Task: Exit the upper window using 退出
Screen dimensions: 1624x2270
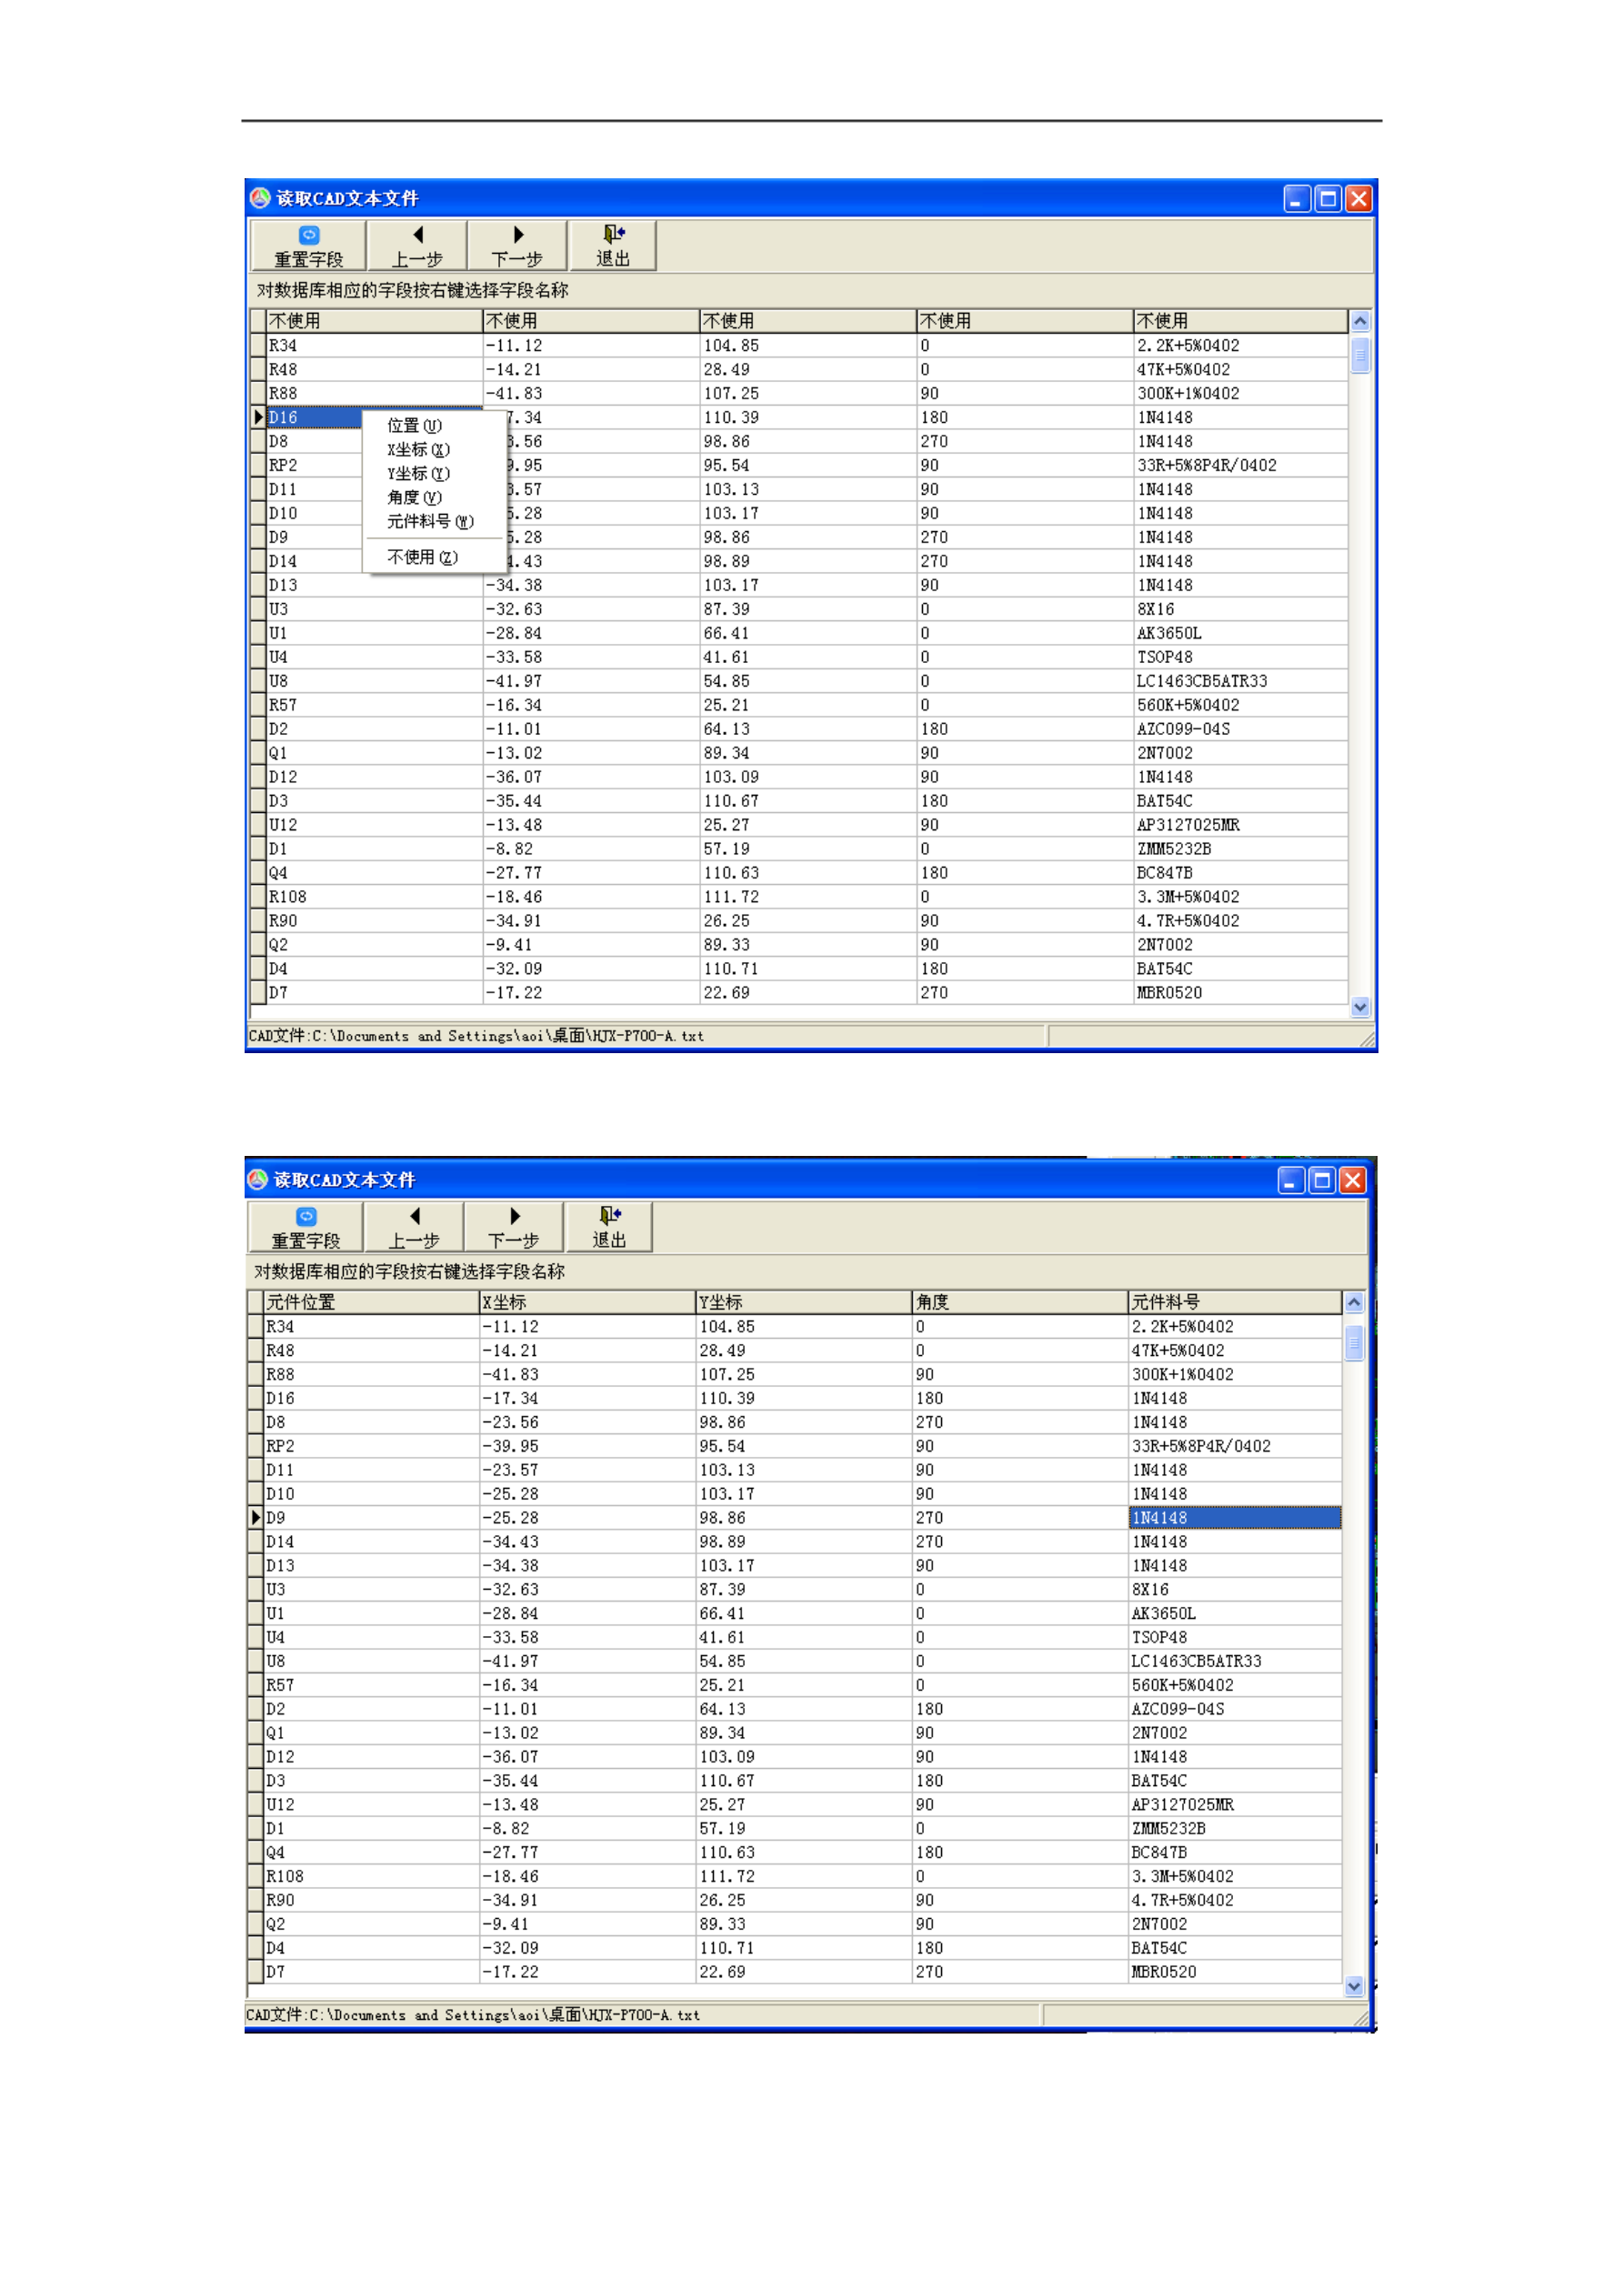Action: 613,246
